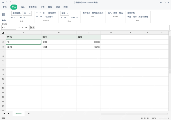
Task: Open the 清除 clear menu
Action: (135, 17)
